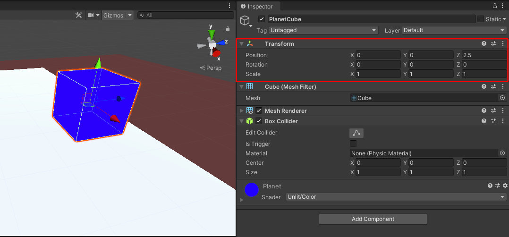The image size is (509, 237).
Task: Click the Box Collider Size Z field
Action: (x=484, y=172)
